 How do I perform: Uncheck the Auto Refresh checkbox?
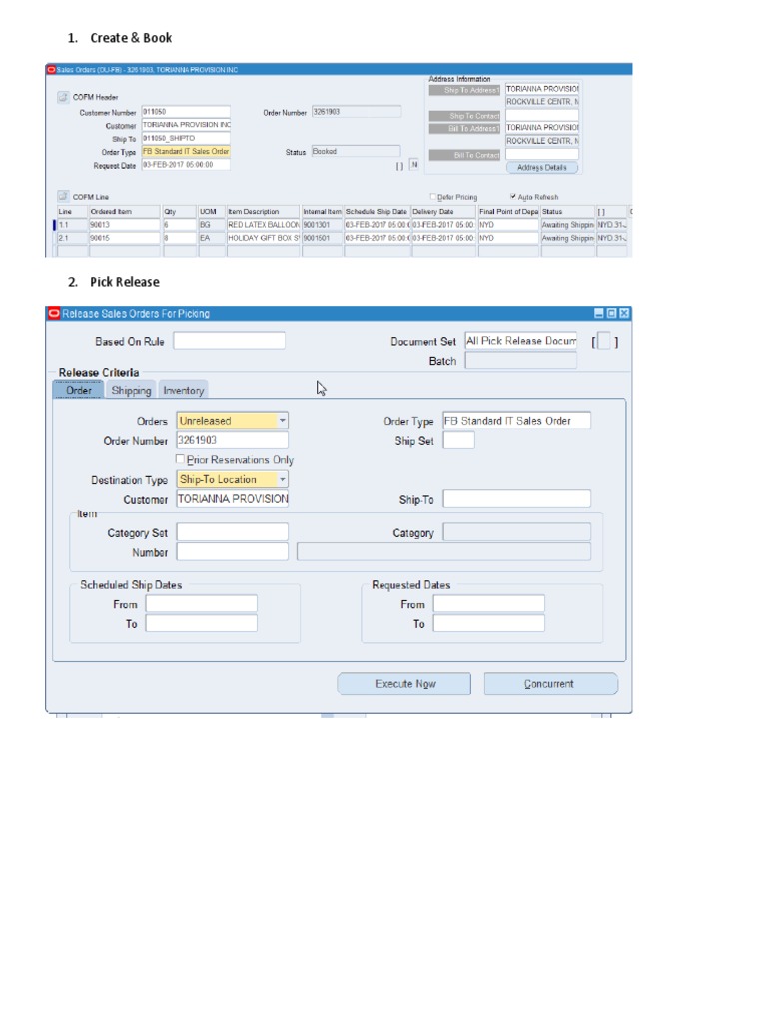click(x=513, y=196)
